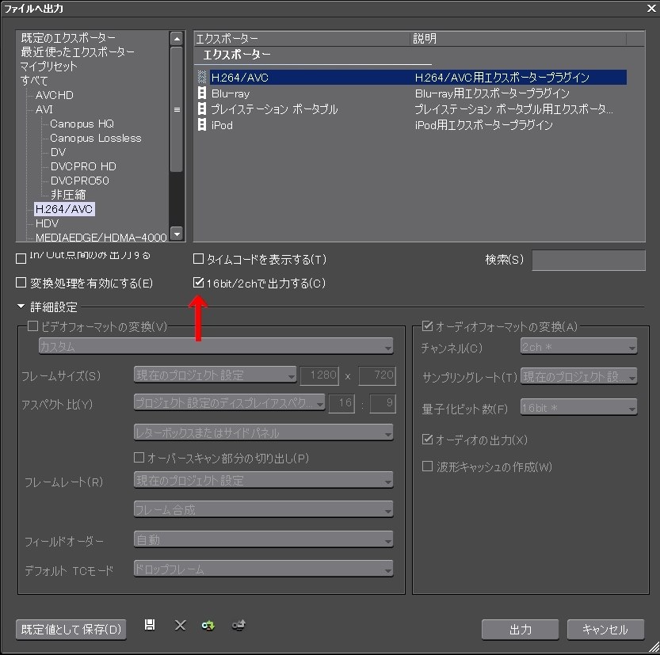Select 既定のエクスポーター in the tree

(68, 38)
